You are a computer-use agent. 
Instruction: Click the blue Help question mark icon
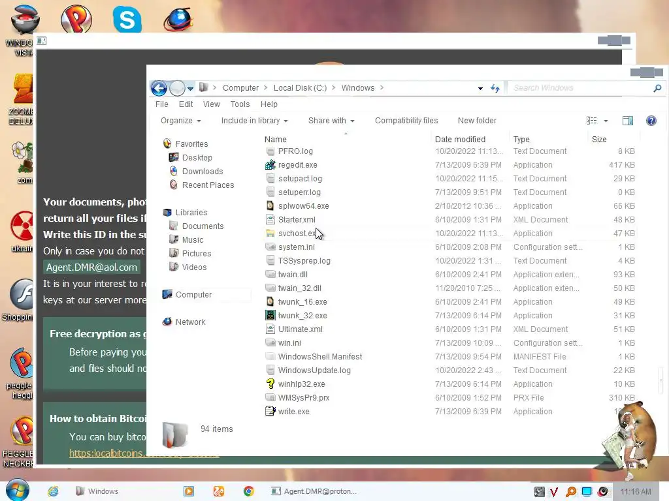click(651, 121)
